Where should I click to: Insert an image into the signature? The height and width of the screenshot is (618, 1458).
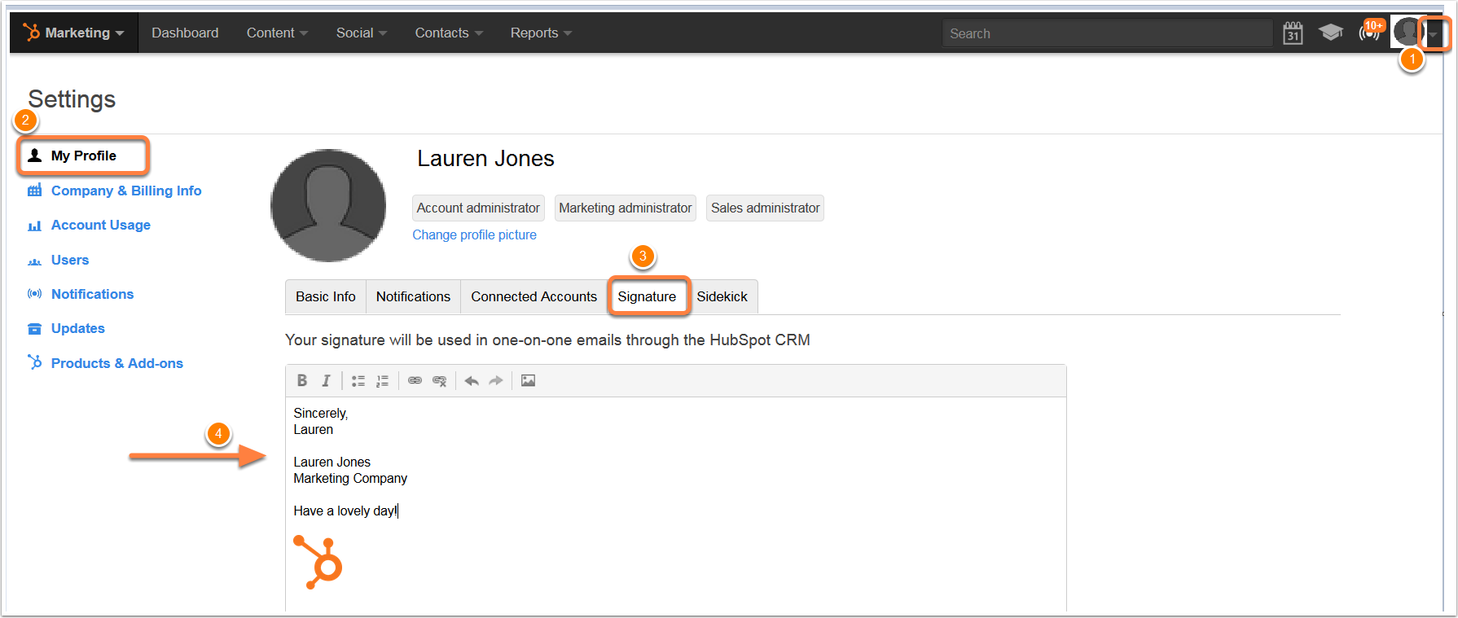coord(528,380)
